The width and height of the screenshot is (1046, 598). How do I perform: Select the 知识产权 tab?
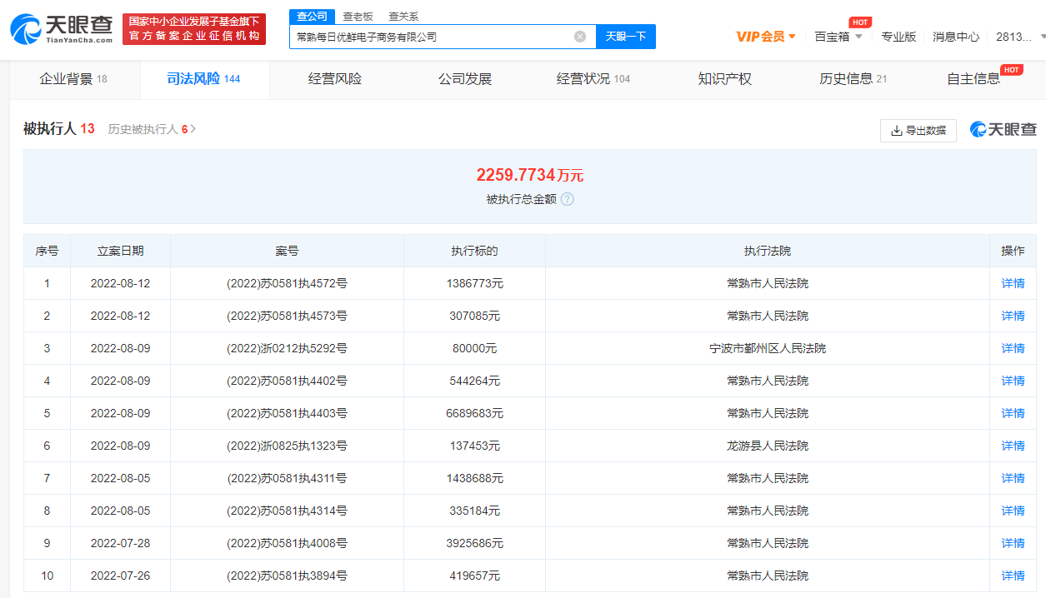tap(724, 79)
